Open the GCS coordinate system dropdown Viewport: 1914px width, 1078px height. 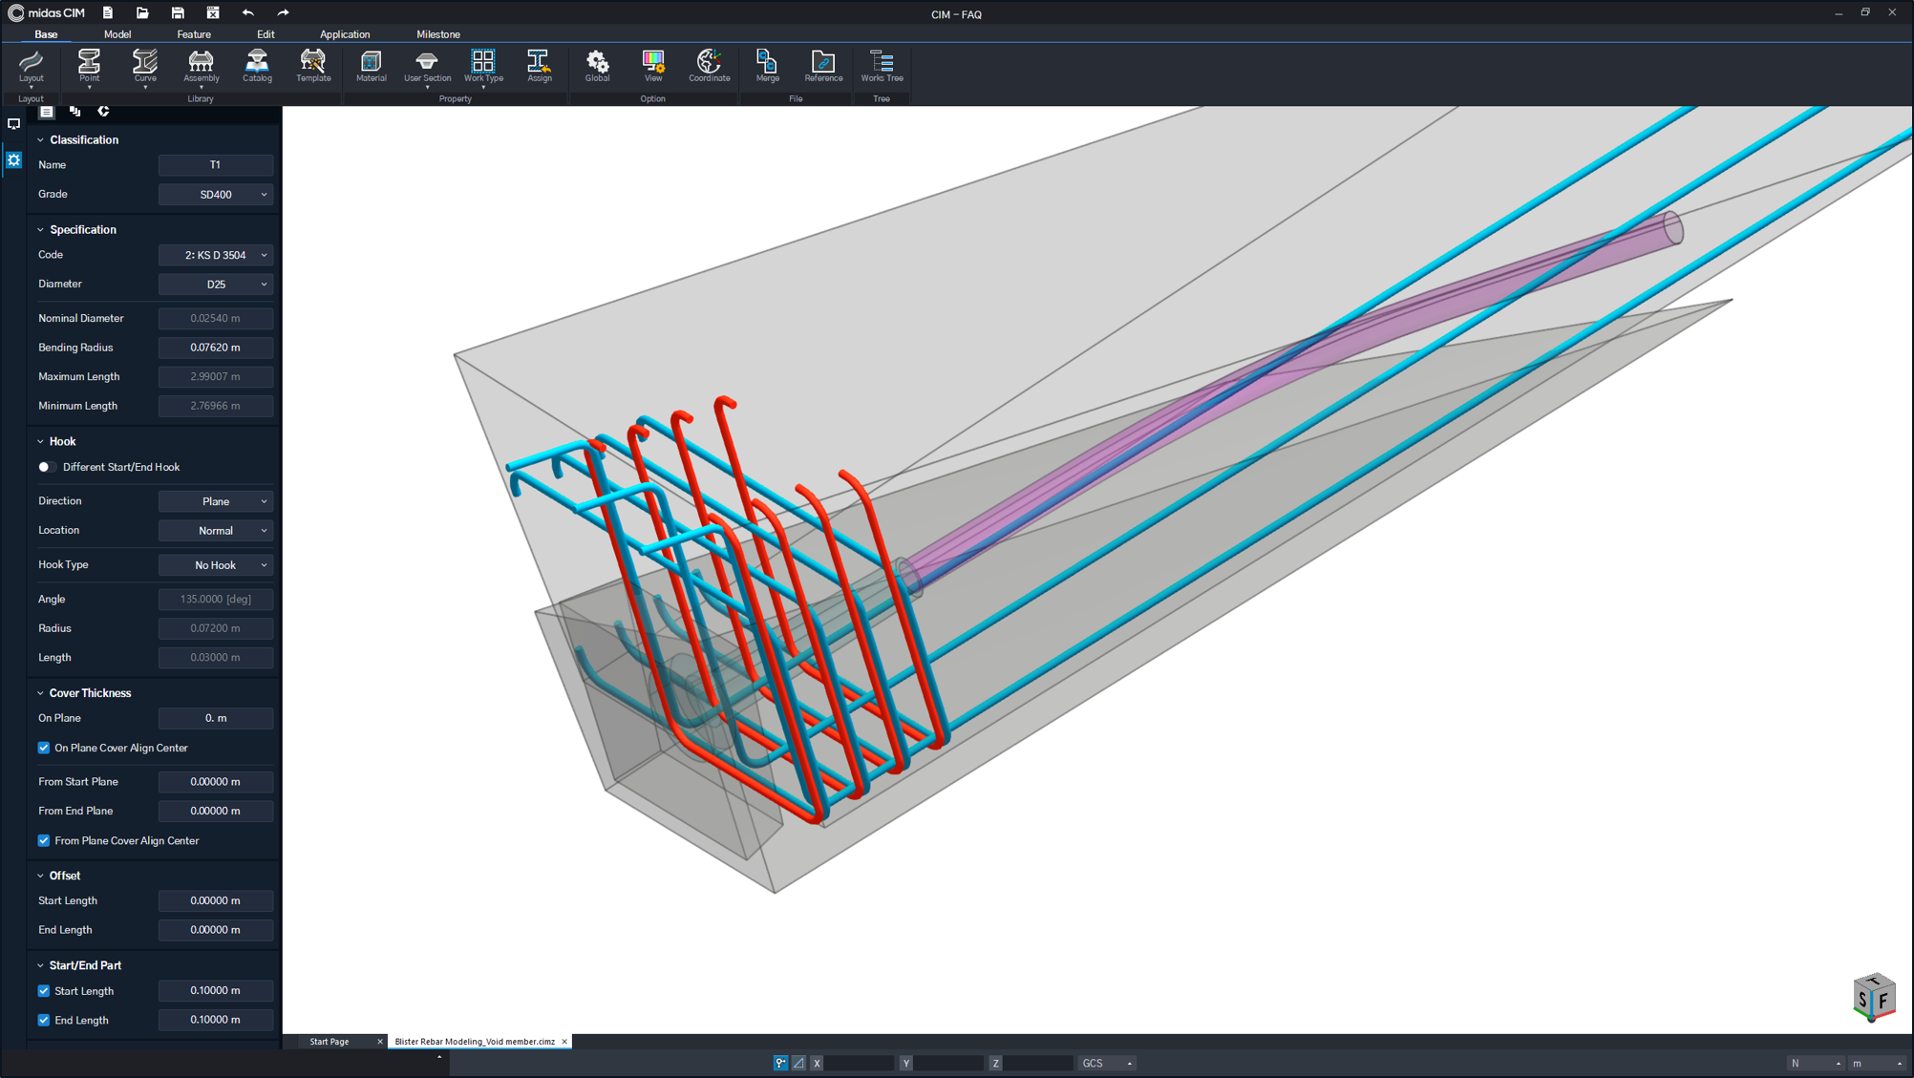point(1107,1063)
